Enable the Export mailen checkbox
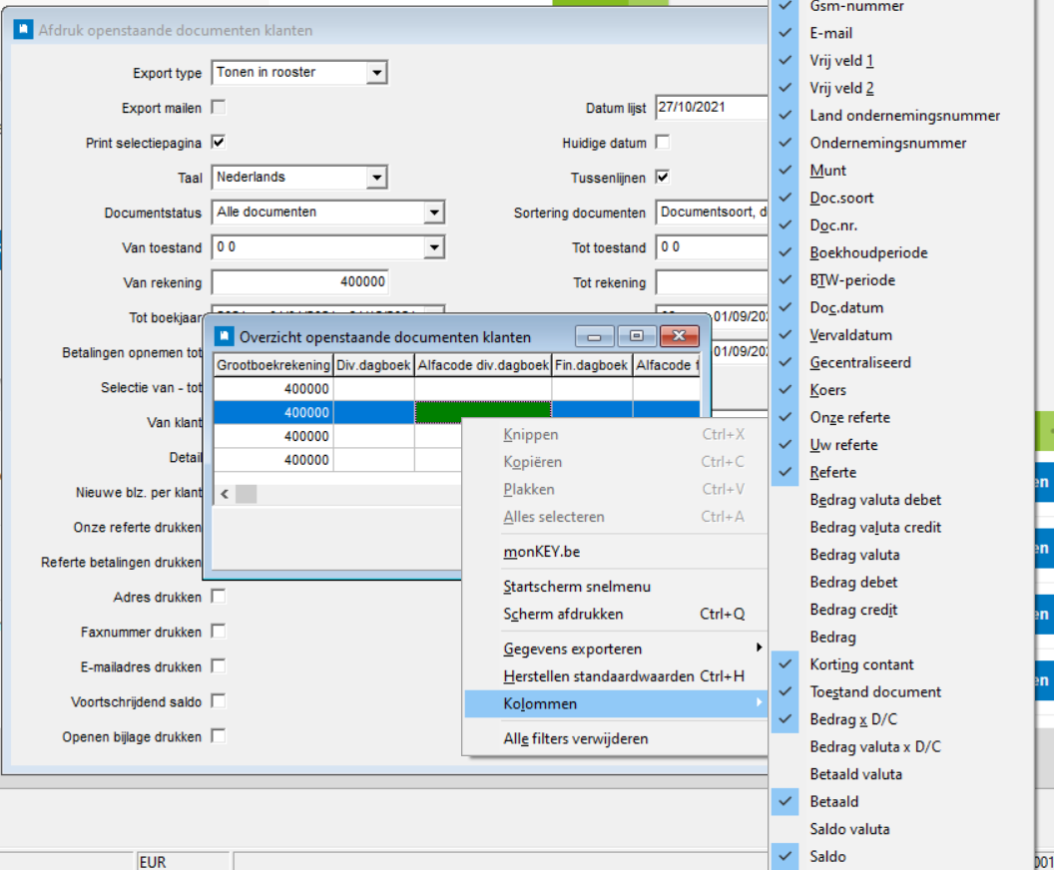The height and width of the screenshot is (870, 1054). click(219, 108)
